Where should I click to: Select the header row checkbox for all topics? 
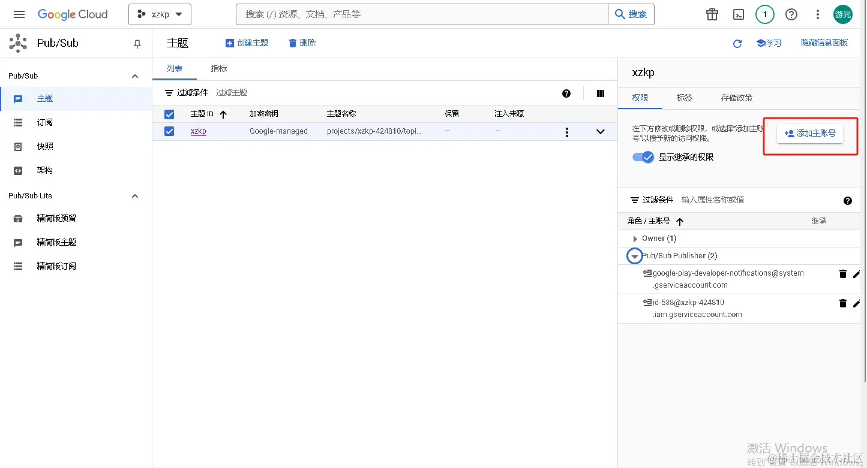click(169, 114)
